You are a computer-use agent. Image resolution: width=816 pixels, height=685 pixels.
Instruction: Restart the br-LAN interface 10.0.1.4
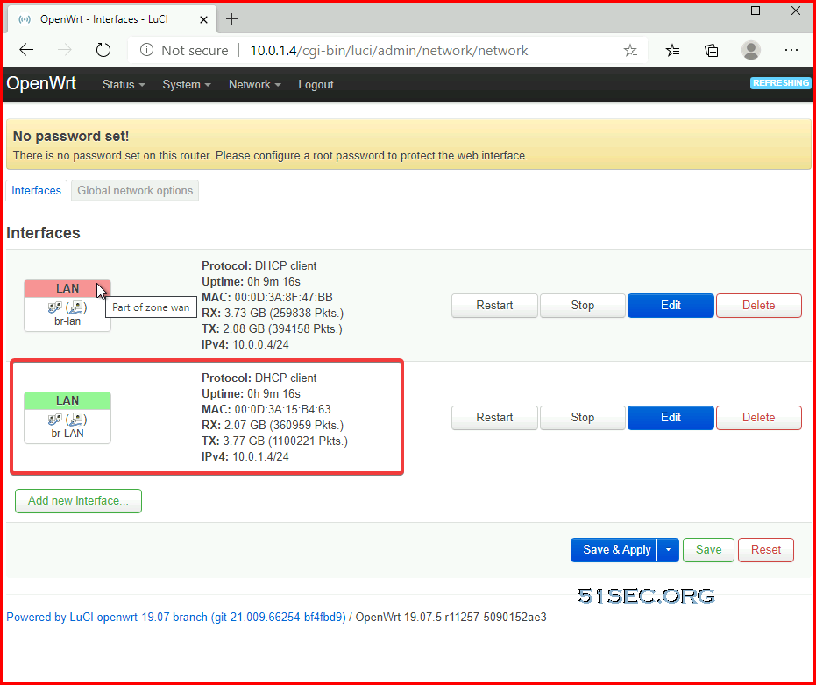point(494,418)
